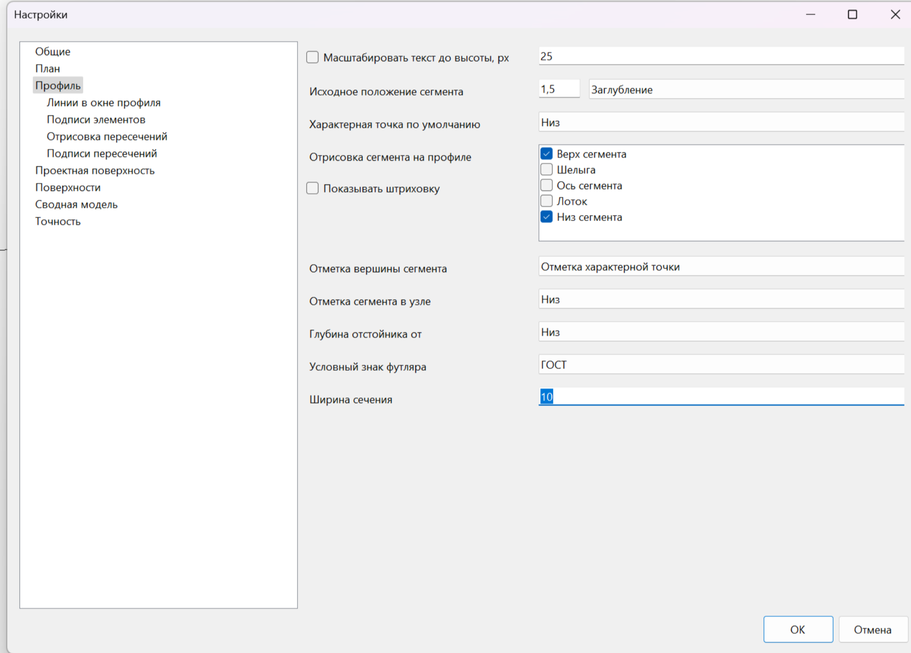The height and width of the screenshot is (653, 911).
Task: Check the Шелыга option
Action: click(546, 170)
